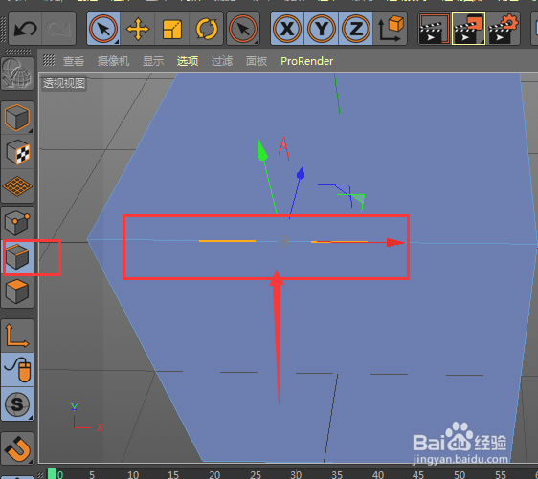Click frame 50 on the timeline ruler
The image size is (538, 479).
click(460, 475)
